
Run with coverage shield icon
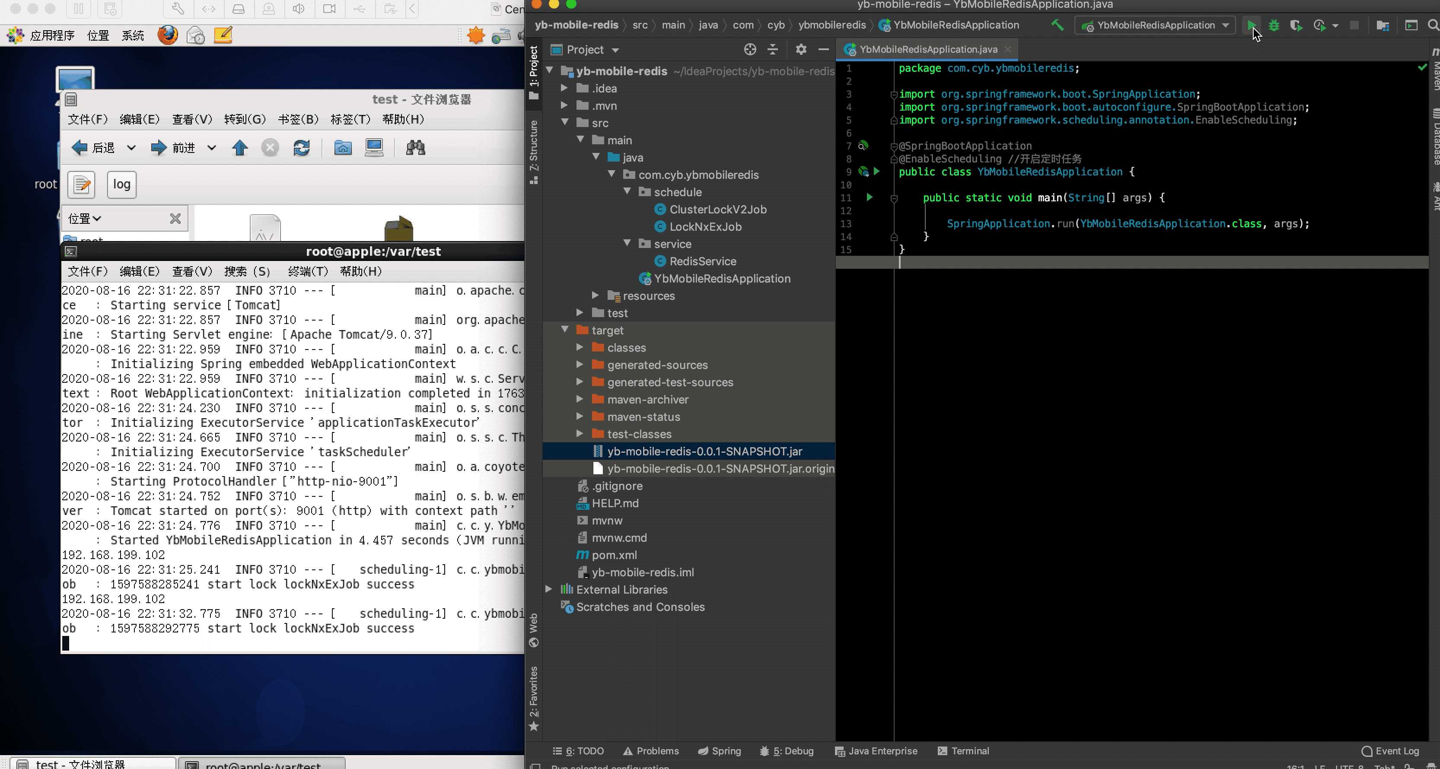pyautogui.click(x=1297, y=25)
